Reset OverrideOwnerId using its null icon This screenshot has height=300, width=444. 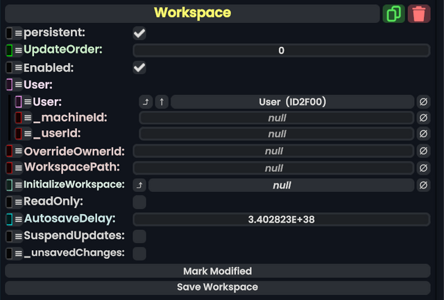[x=423, y=151]
